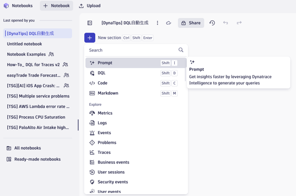Choose DQL from the section list
The image size is (296, 196).
[x=135, y=73]
